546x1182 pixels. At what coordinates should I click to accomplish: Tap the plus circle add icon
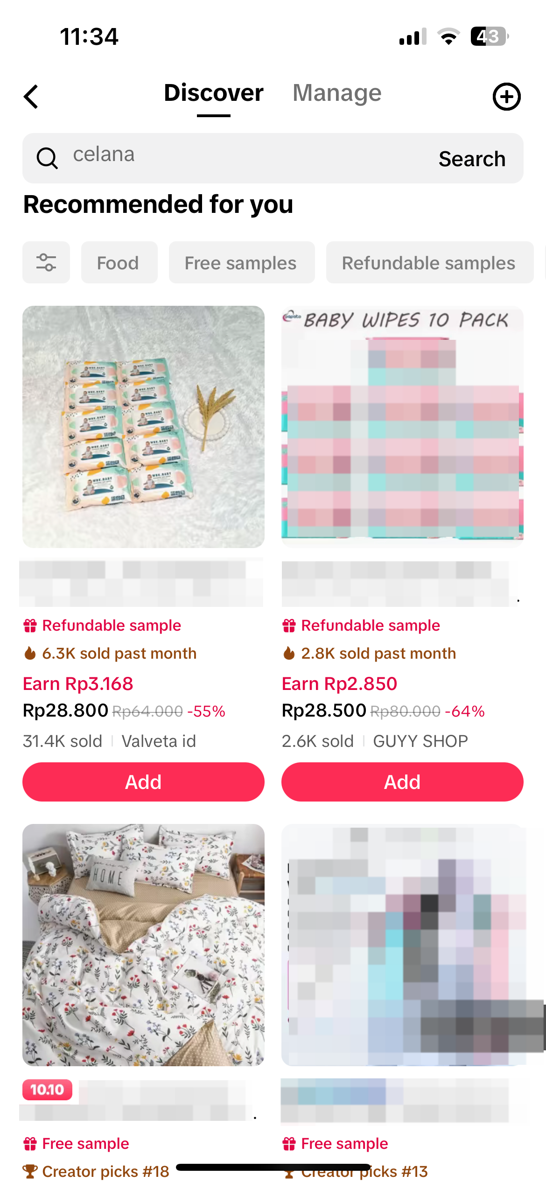tap(506, 97)
